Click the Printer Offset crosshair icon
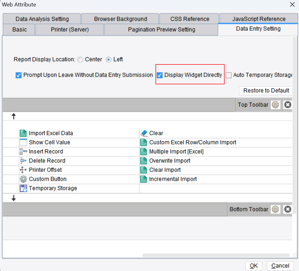299x271 pixels. pos(23,170)
